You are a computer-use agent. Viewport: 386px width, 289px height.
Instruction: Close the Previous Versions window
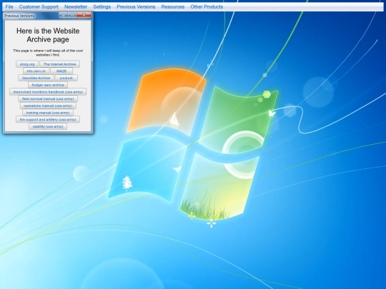tap(84, 15)
